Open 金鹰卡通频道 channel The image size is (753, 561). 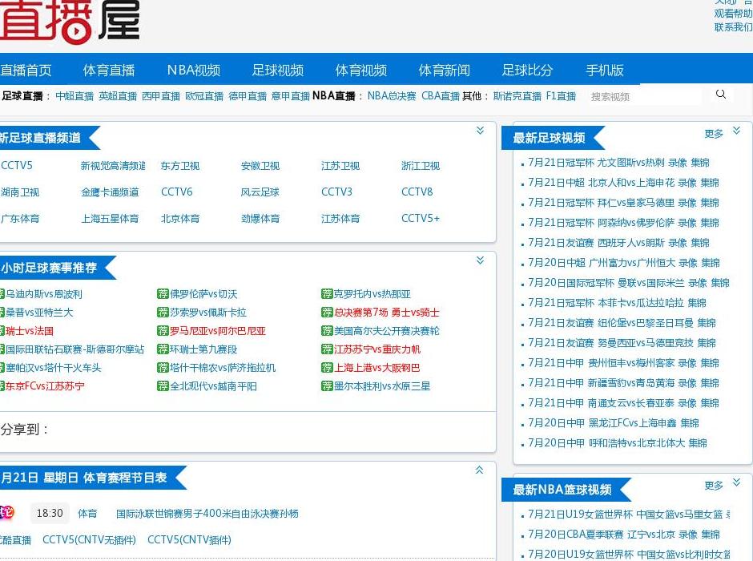coord(110,192)
